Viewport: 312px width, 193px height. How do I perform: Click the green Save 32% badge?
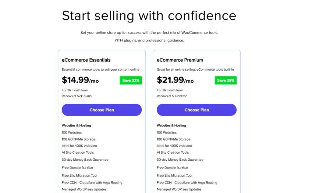coord(131,80)
